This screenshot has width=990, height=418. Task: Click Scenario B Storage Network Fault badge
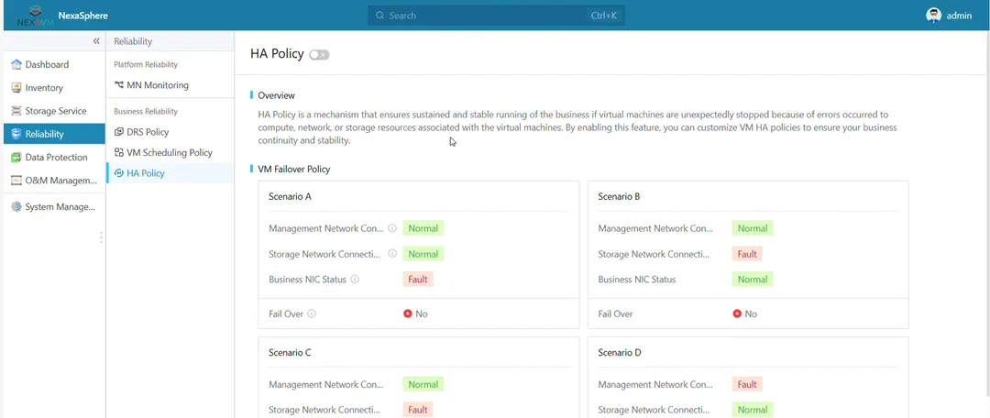pos(748,254)
